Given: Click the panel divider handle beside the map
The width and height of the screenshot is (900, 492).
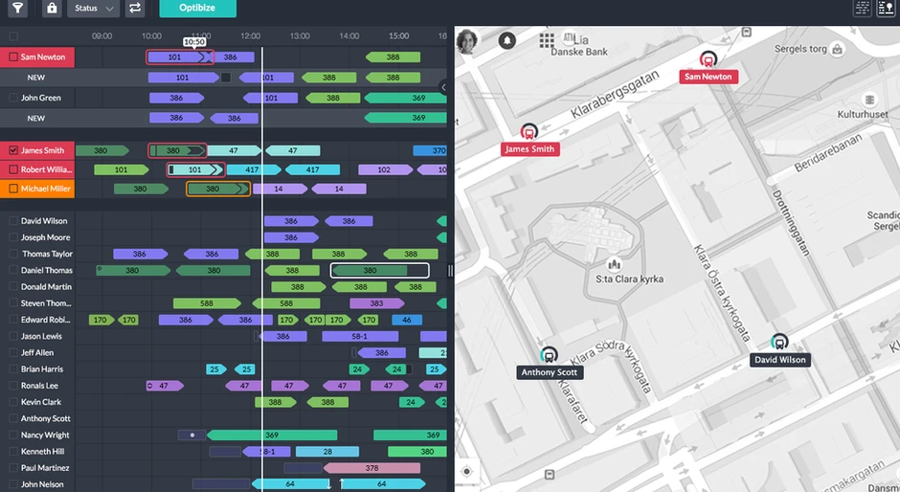Looking at the screenshot, I should [x=451, y=270].
